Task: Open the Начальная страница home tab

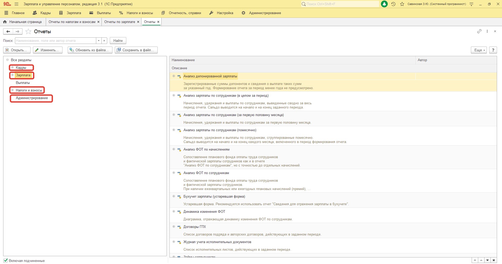Action: tap(22, 22)
